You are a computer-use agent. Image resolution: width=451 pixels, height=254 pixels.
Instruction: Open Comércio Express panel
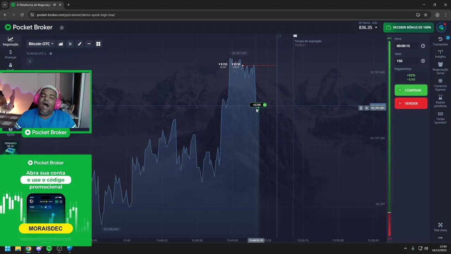(x=440, y=85)
